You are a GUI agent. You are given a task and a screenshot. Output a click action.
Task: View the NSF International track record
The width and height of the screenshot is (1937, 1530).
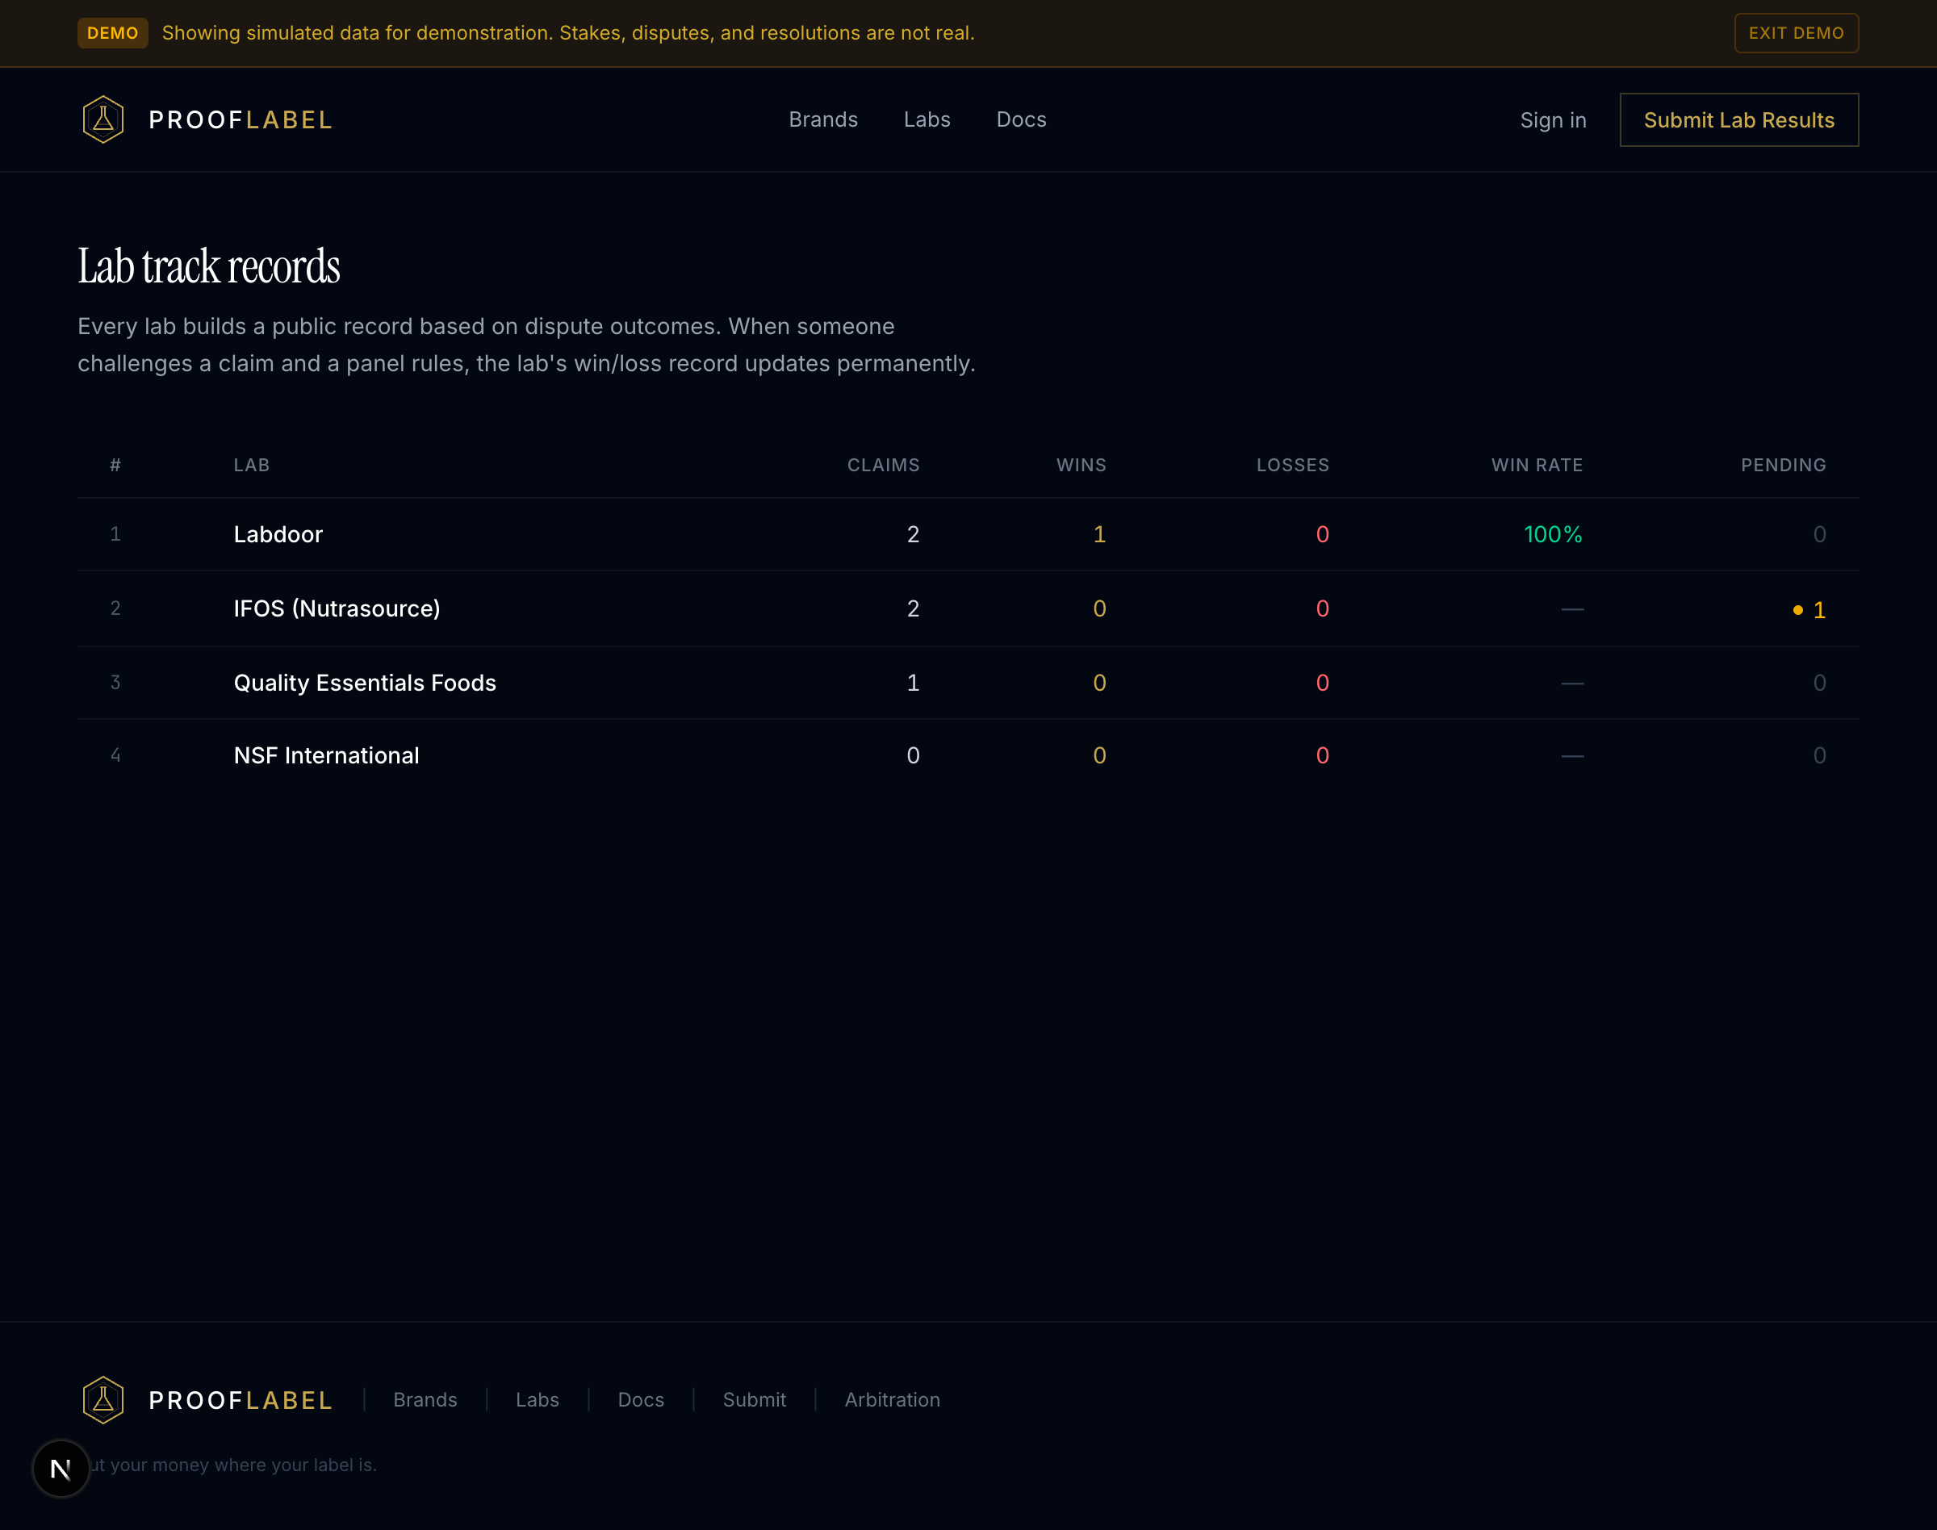click(325, 755)
